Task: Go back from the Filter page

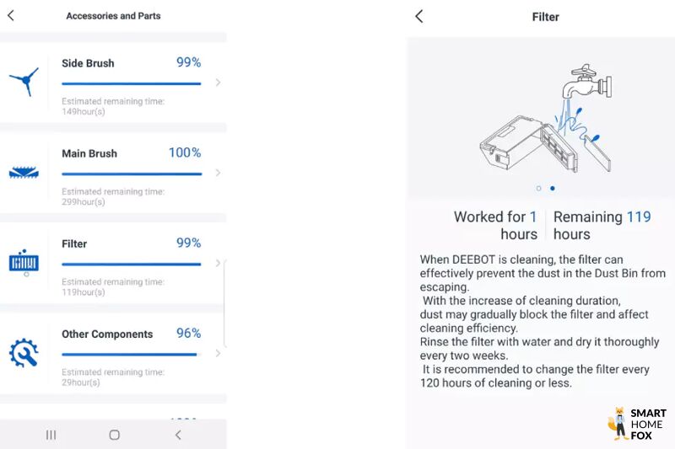Action: click(x=419, y=17)
